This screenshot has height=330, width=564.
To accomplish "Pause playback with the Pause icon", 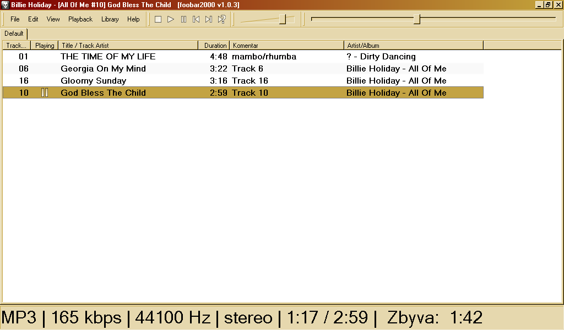I will [x=183, y=19].
